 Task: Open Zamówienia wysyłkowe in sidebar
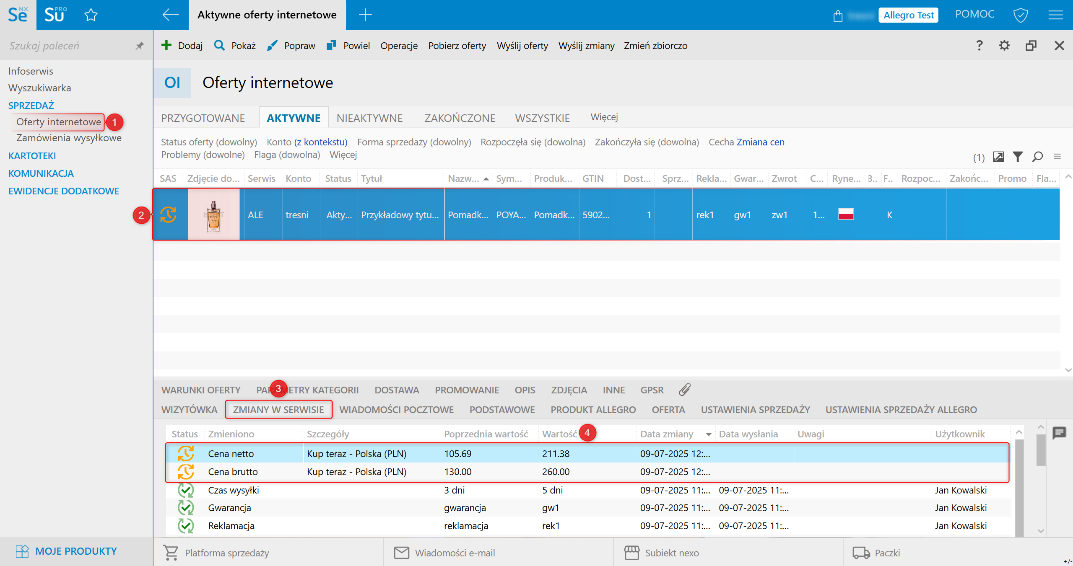pyautogui.click(x=69, y=138)
